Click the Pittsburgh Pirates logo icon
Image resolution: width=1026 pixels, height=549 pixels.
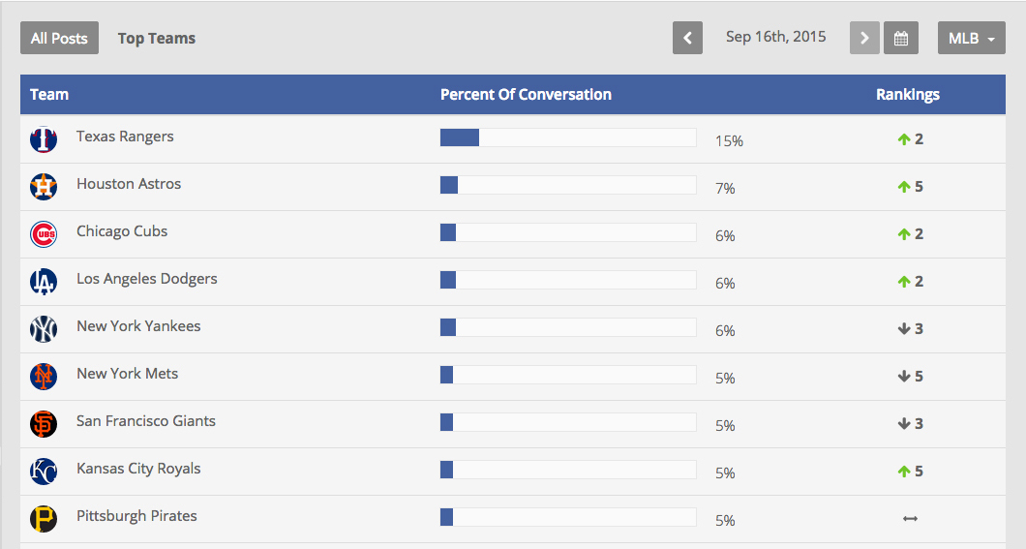(x=44, y=519)
